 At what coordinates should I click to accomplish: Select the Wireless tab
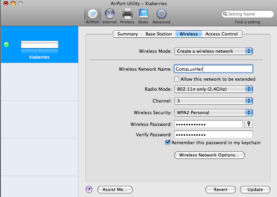pyautogui.click(x=188, y=34)
